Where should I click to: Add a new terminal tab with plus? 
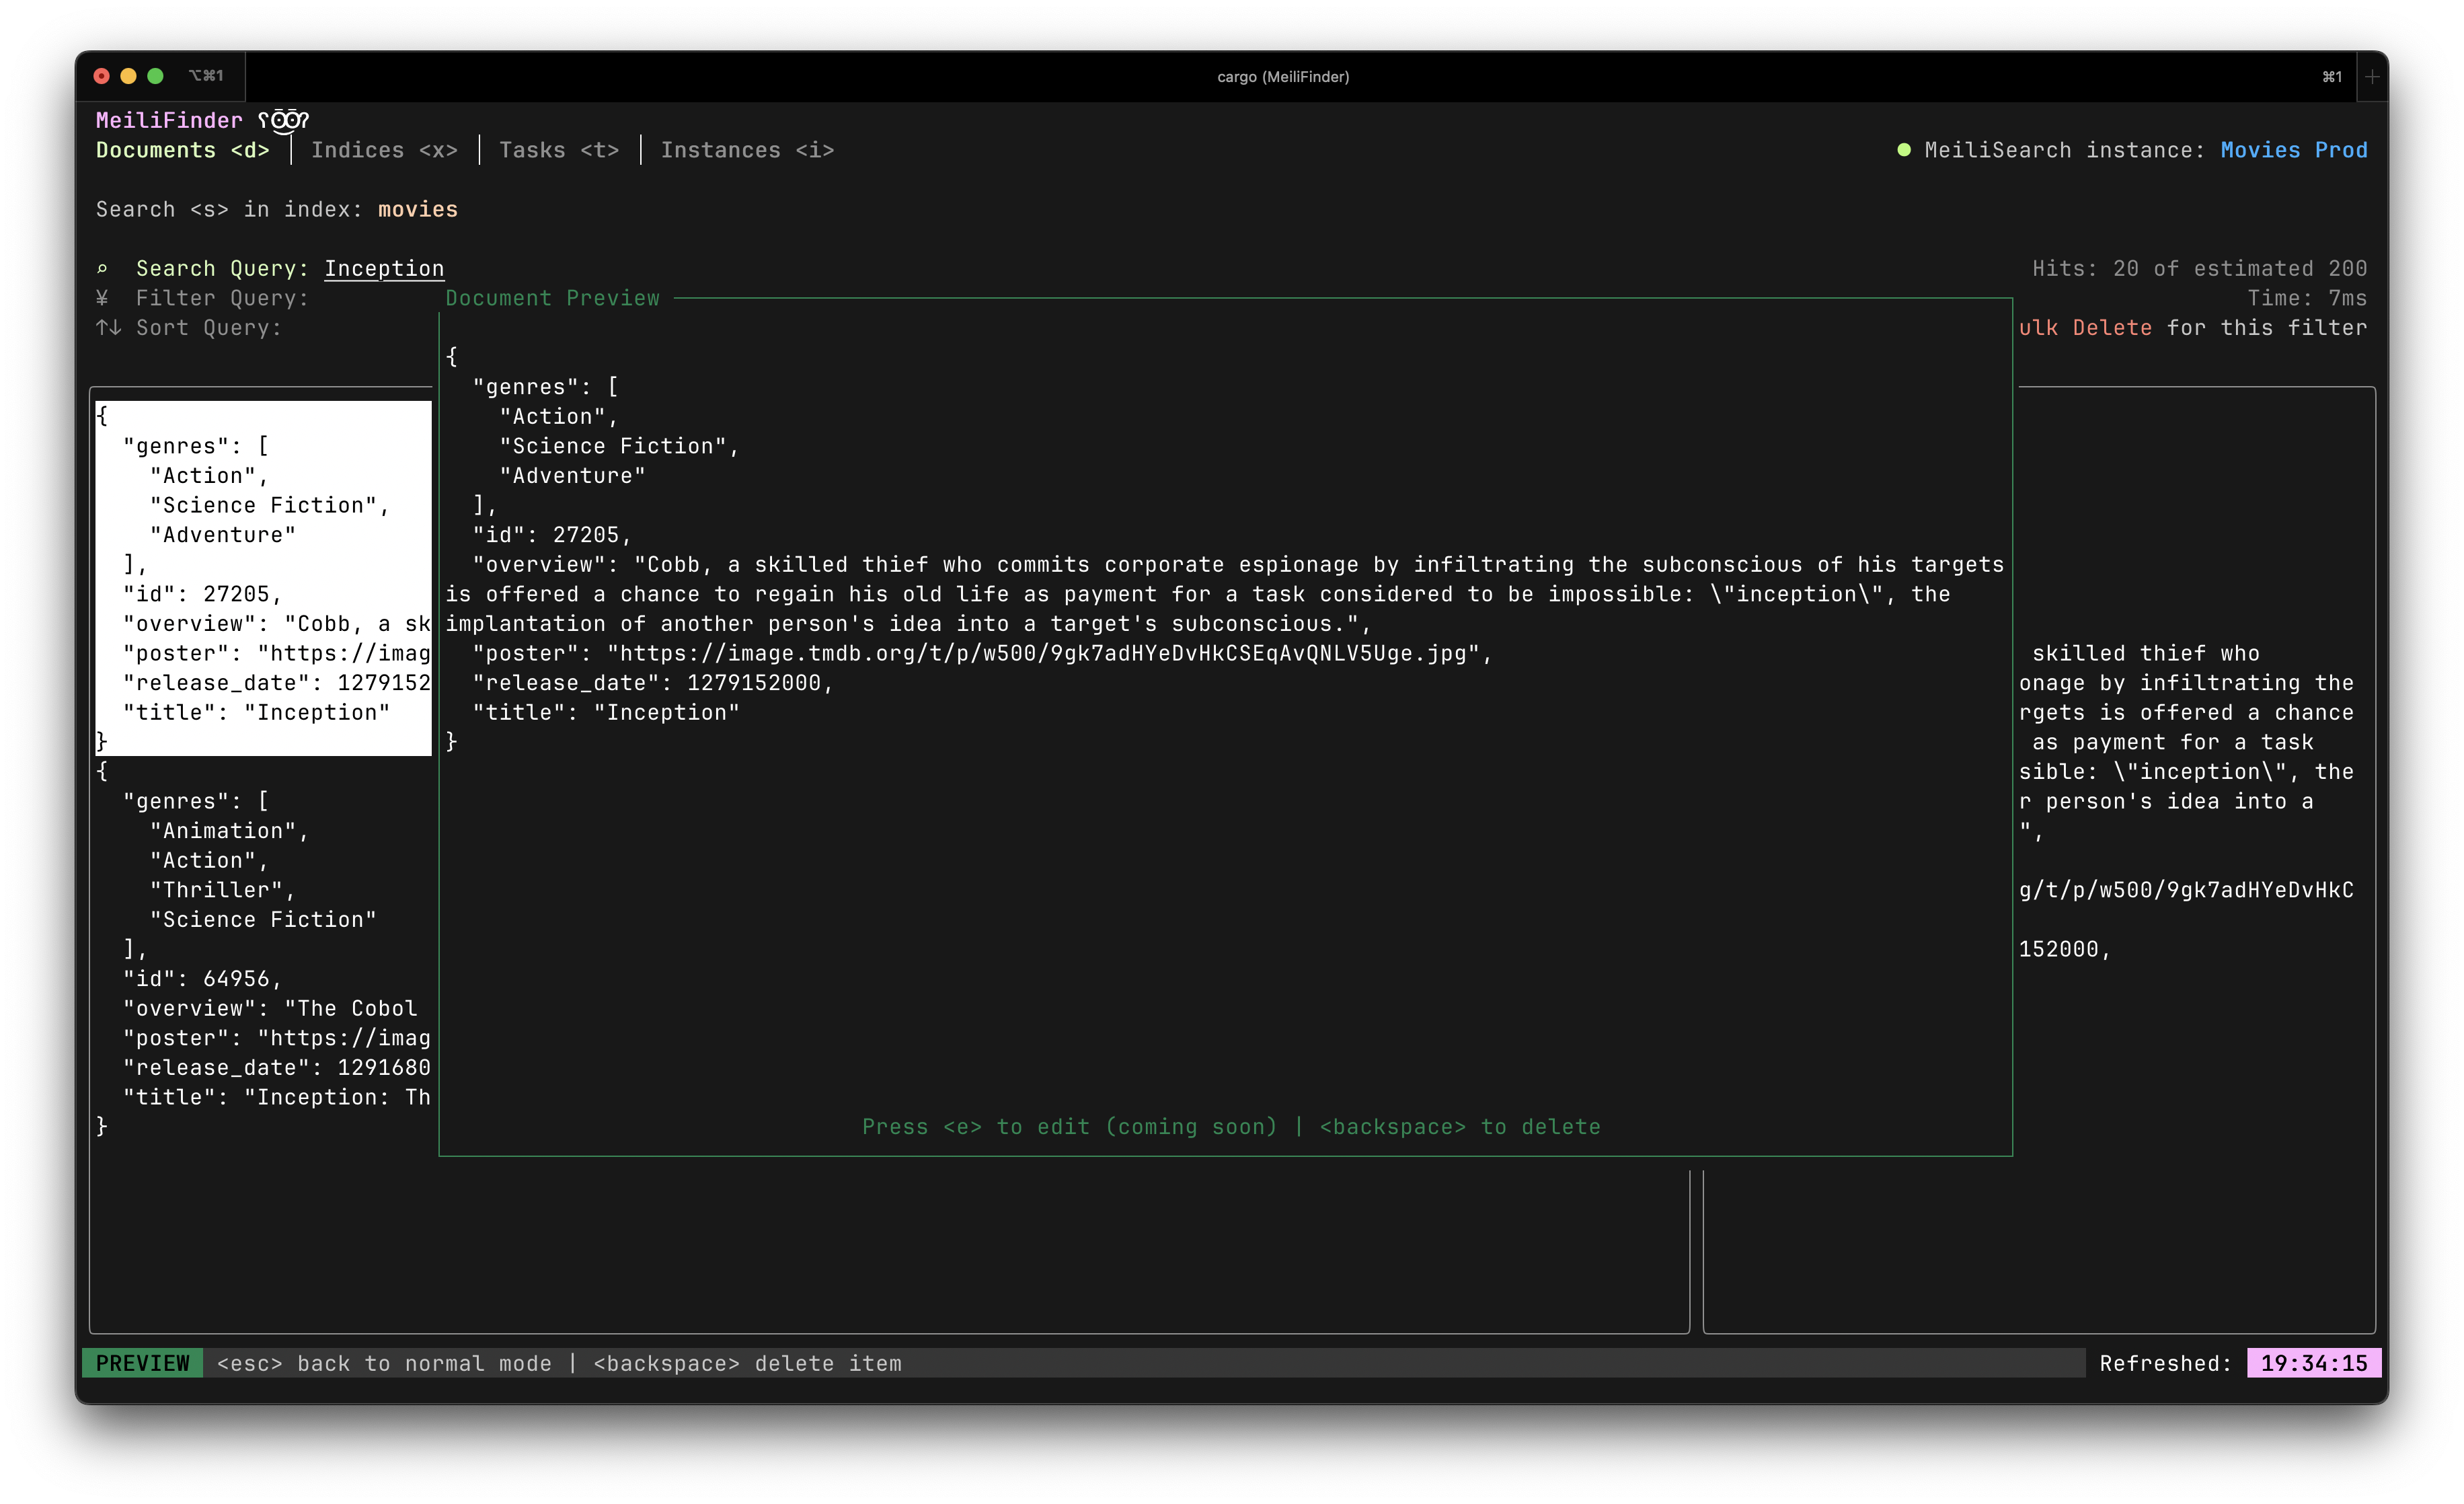[2372, 77]
